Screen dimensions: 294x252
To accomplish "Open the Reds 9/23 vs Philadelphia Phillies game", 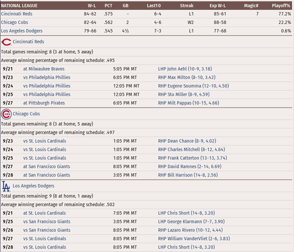I will pos(47,77).
